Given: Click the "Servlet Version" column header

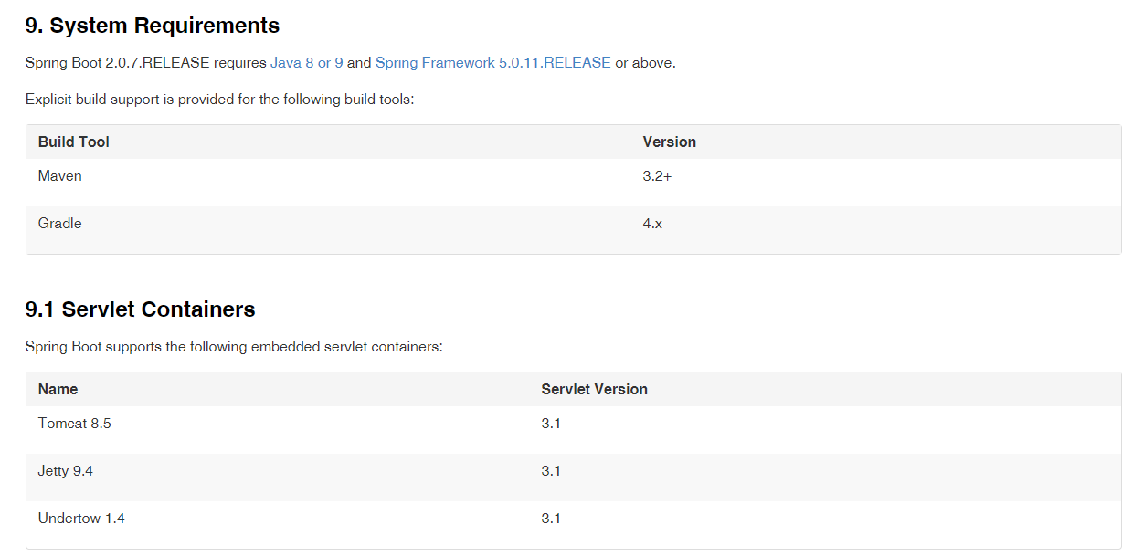Looking at the screenshot, I should point(595,389).
